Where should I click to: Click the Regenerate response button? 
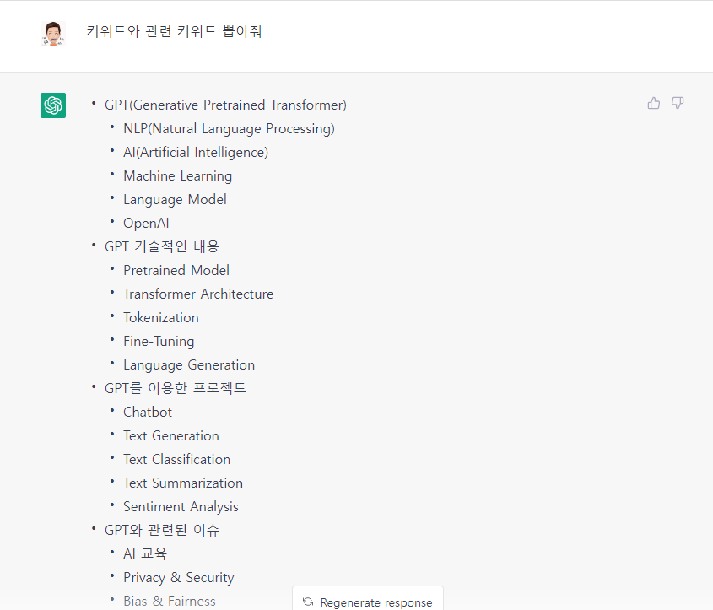click(367, 599)
